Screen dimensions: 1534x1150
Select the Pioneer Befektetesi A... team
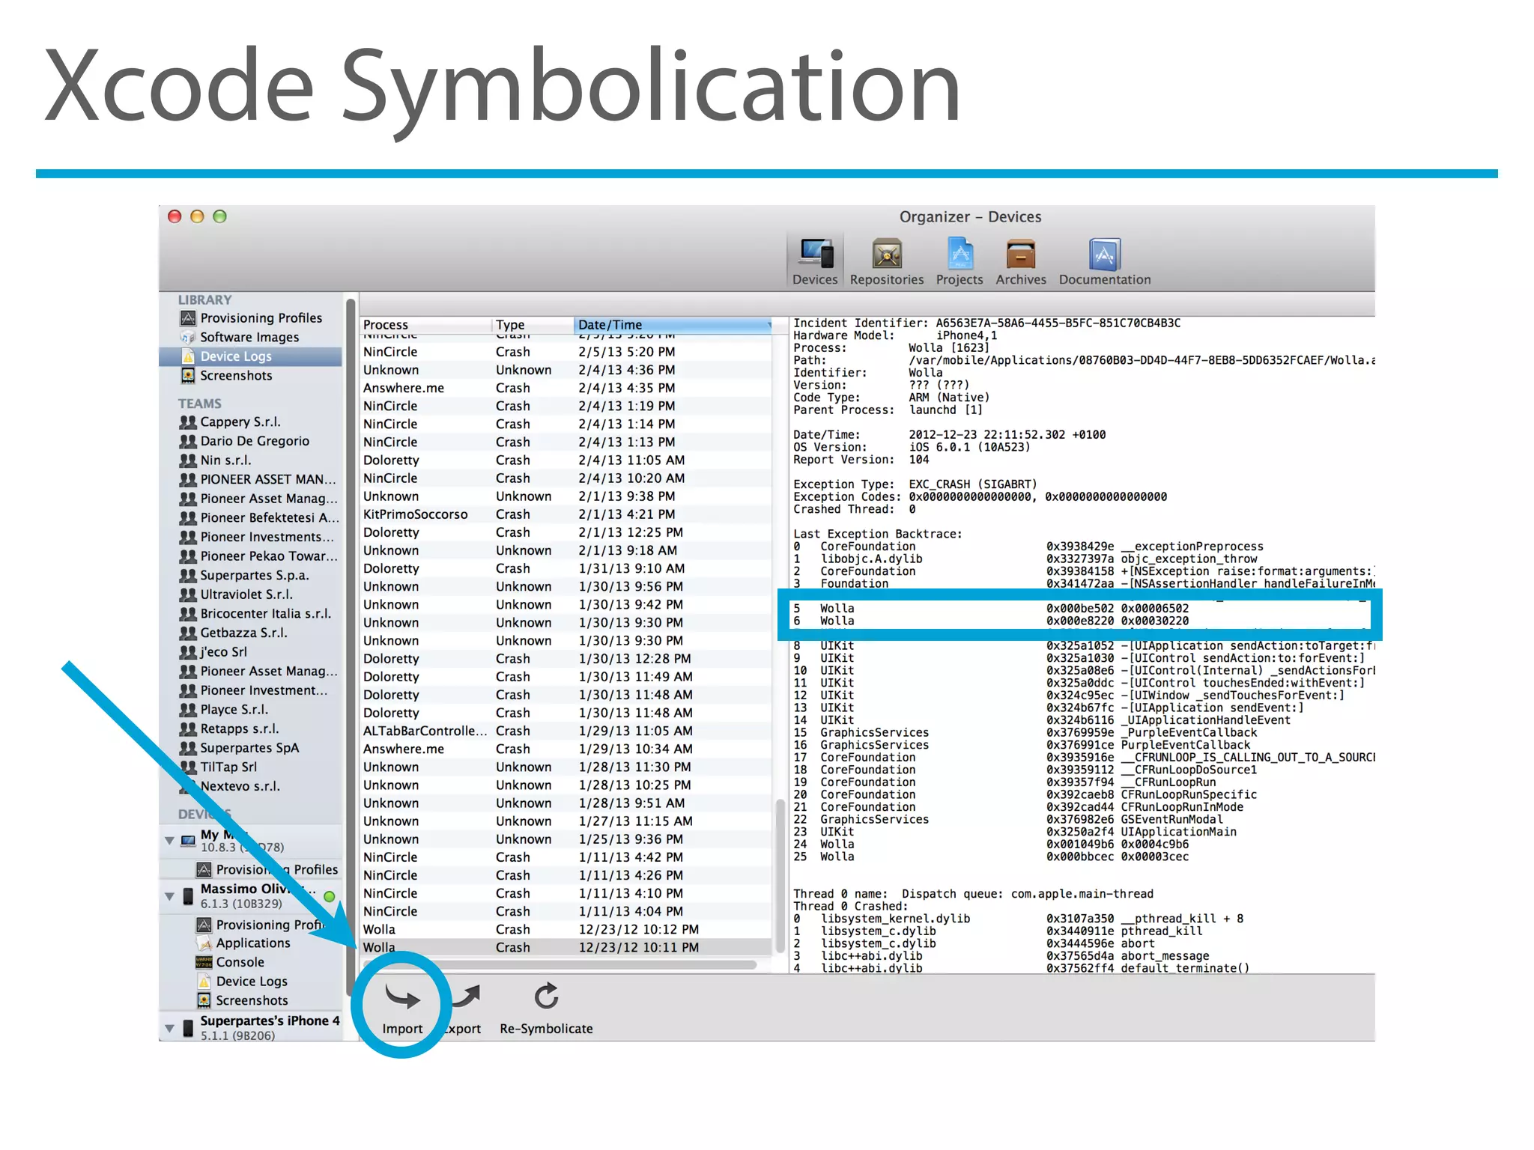258,518
